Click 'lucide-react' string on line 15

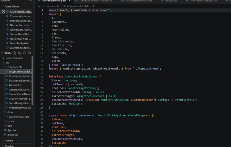pyautogui.click(x=71, y=65)
